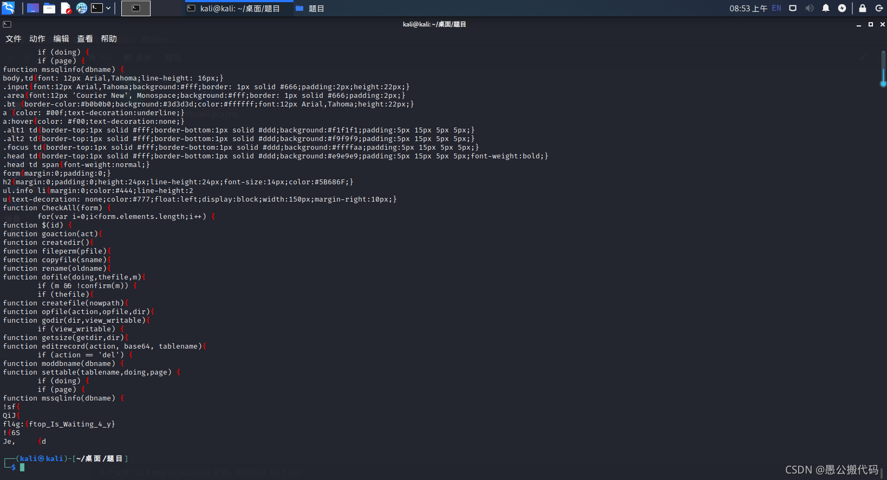
Task: Close the terminal window
Action: coord(883,24)
